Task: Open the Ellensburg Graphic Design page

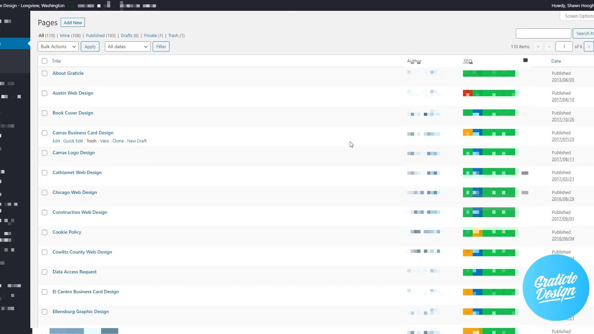Action: [81, 312]
